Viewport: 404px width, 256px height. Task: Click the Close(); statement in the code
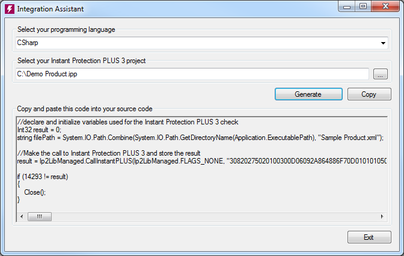tap(35, 192)
